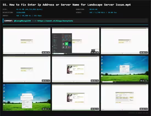Click the 00:01:11 timestamp badge
Image resolution: width=151 pixels, height=116 pixels.
coord(46,81)
